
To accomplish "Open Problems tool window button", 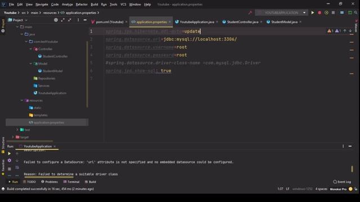I will click(x=49, y=182).
